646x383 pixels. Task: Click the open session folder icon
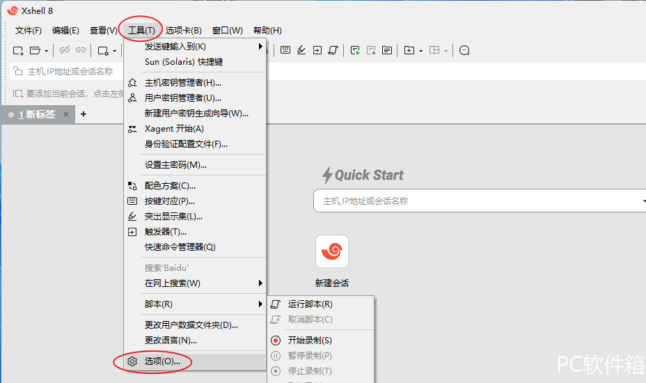click(36, 51)
